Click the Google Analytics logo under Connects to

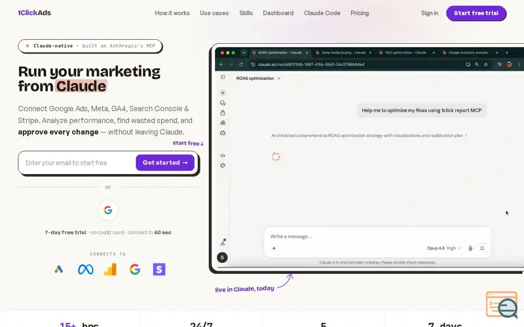(x=110, y=269)
